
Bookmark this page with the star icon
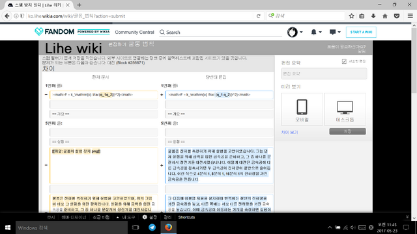pos(351,16)
